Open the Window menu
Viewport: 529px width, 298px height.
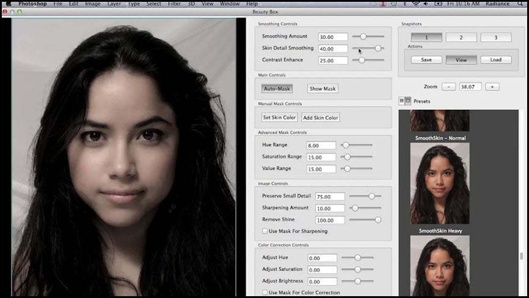coord(230,4)
